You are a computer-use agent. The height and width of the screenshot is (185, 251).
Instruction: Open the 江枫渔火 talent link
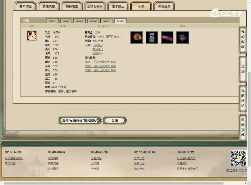click(98, 45)
